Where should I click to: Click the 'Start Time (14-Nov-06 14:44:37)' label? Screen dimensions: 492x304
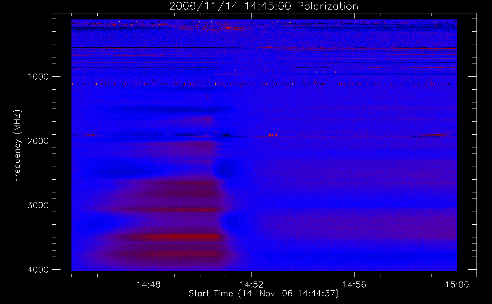[x=264, y=294]
